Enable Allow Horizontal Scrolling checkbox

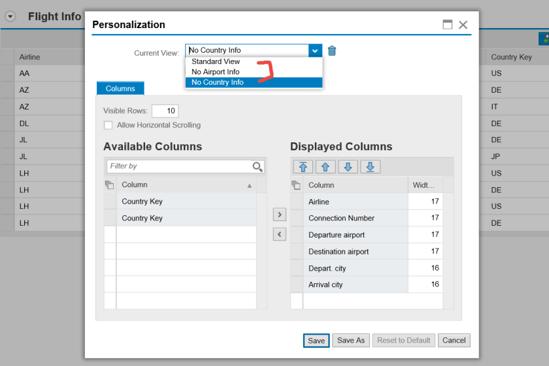(108, 125)
